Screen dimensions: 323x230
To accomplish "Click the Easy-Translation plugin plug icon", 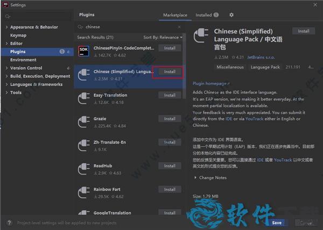I will pos(83,98).
